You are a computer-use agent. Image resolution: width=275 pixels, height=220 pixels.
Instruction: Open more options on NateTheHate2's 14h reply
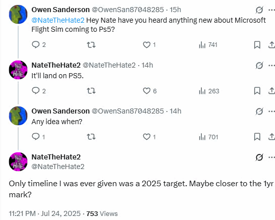click(x=271, y=66)
